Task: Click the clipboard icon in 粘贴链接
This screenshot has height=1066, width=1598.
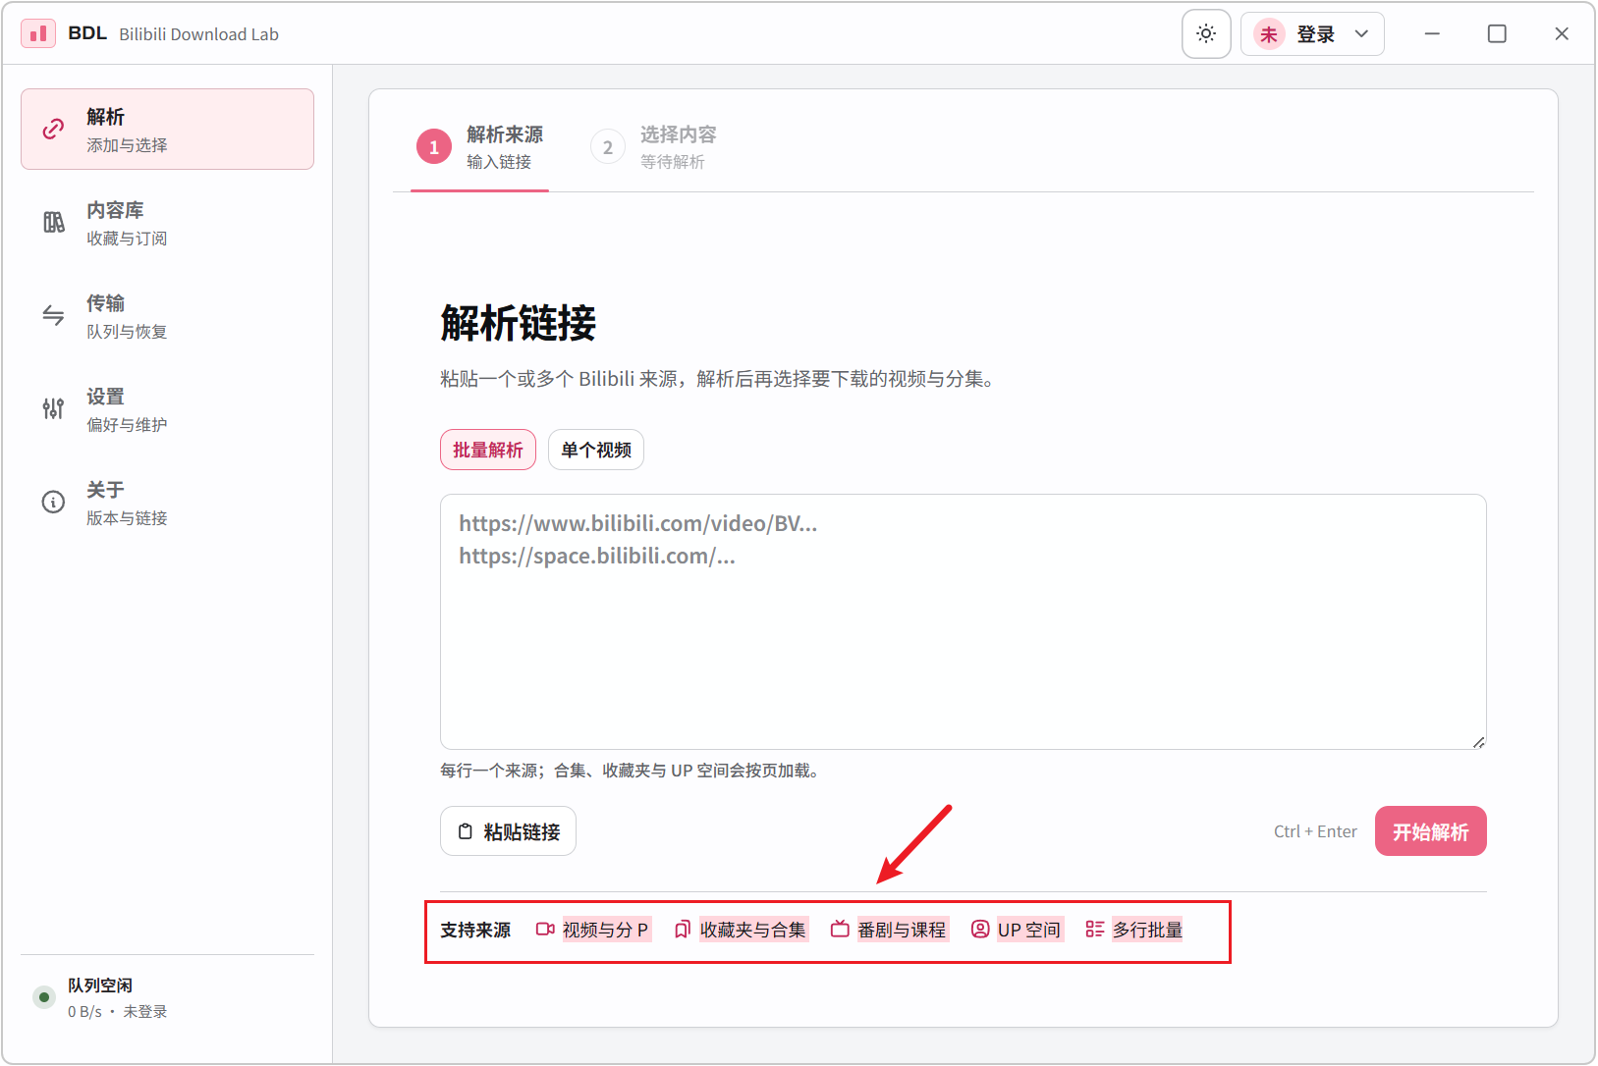Action: pyautogui.click(x=466, y=831)
